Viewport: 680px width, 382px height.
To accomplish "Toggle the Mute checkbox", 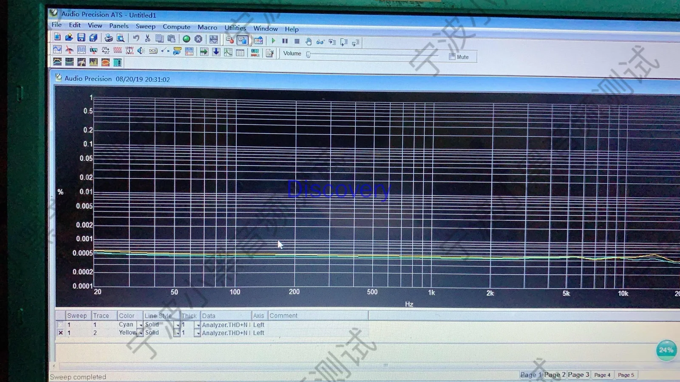I will click(452, 56).
